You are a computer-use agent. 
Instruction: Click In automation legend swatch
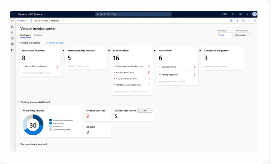pos(51,123)
